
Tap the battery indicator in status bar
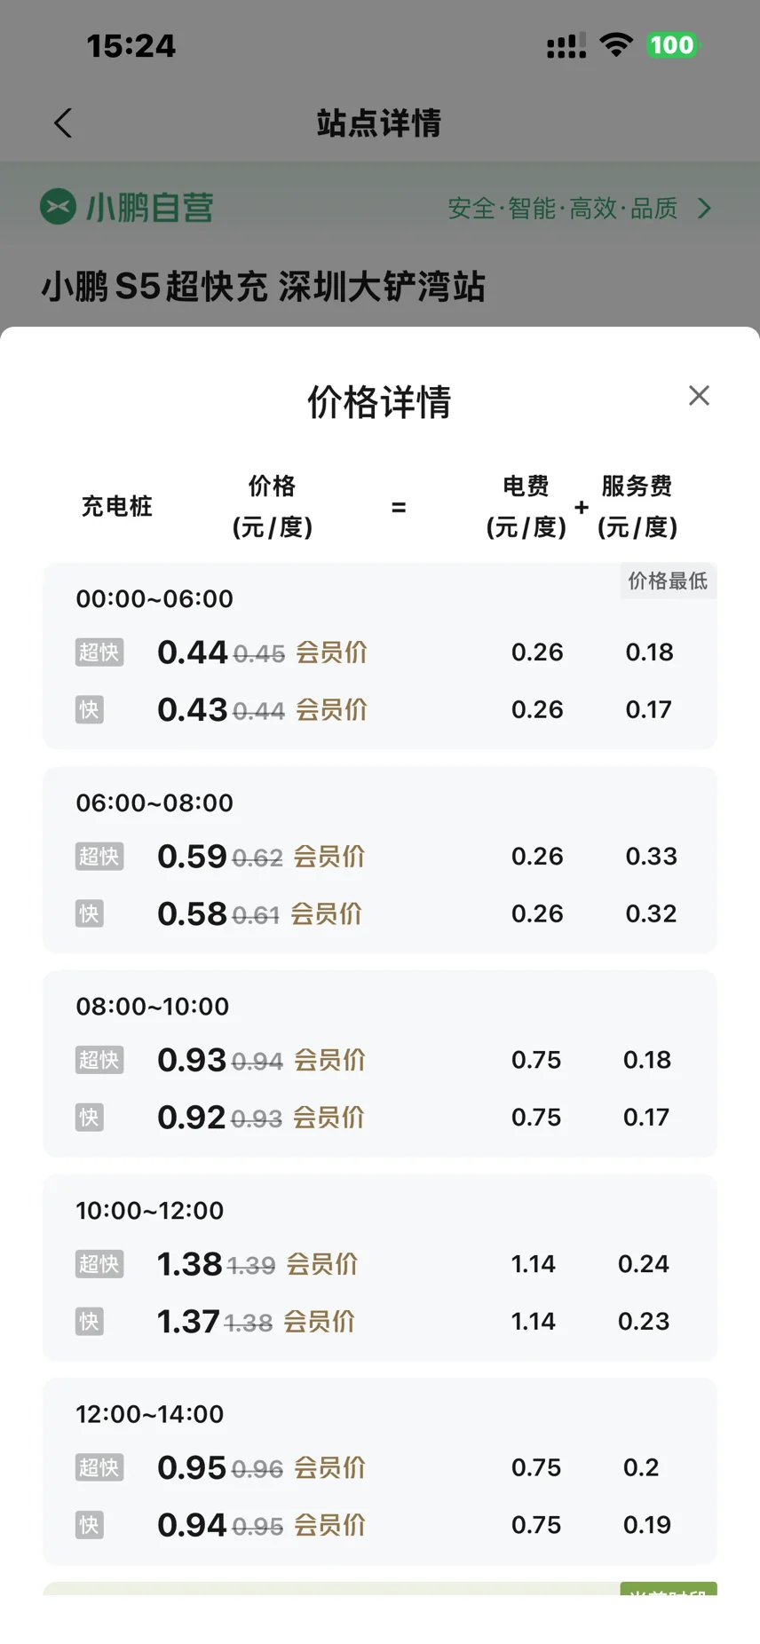point(672,45)
